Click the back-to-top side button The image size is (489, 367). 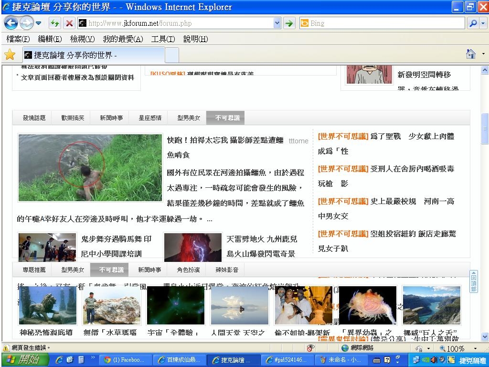[473, 282]
